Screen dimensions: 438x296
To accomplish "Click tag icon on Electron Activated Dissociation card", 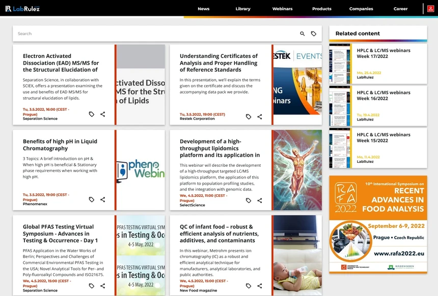I will tap(91, 114).
